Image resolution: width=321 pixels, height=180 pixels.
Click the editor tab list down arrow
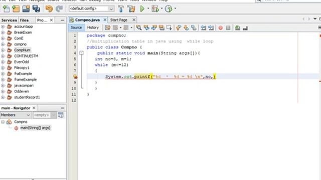tap(315, 19)
